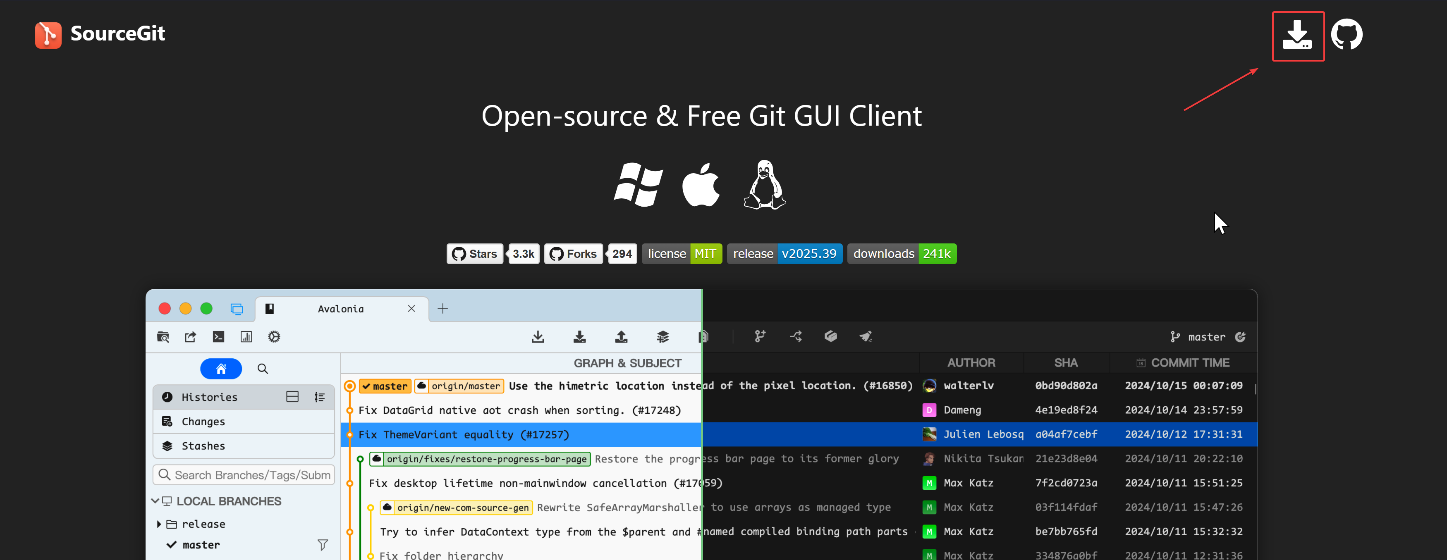
Task: Expand the release folder
Action: (x=159, y=524)
